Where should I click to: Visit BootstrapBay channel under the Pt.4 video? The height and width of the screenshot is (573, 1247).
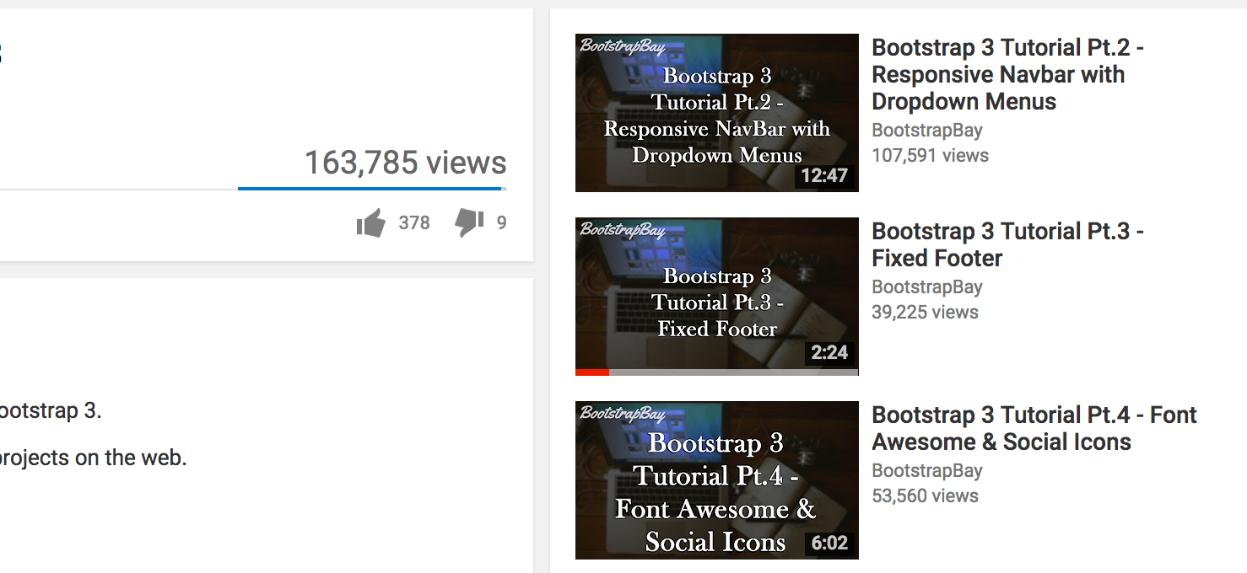pyautogui.click(x=927, y=471)
